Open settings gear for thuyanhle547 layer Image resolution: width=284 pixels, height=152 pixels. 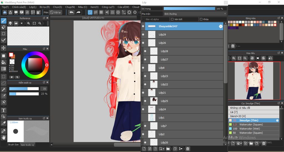[221, 26]
